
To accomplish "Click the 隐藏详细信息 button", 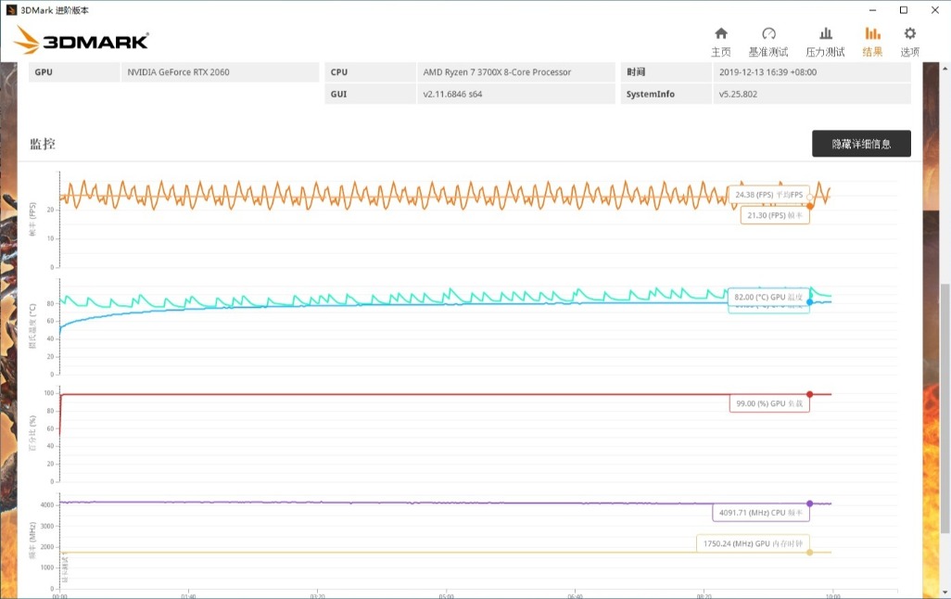I will (861, 144).
